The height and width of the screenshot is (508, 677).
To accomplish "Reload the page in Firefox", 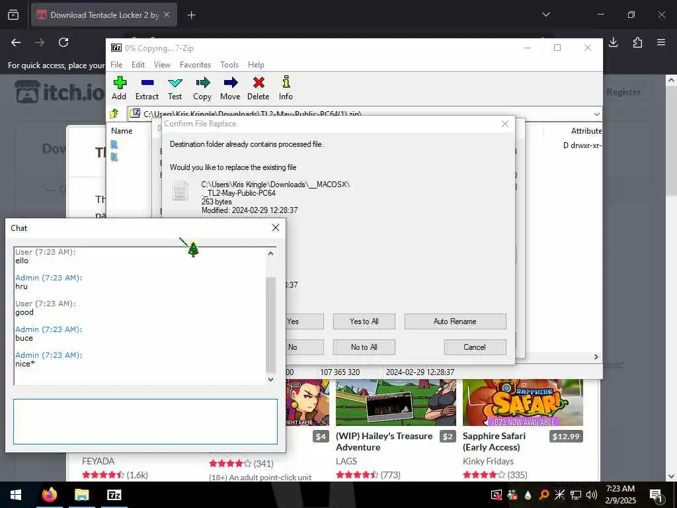I will click(x=63, y=42).
